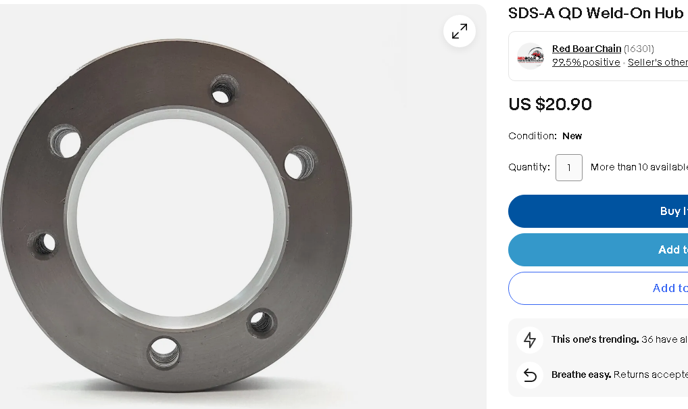Click the More than 10 available text
The width and height of the screenshot is (688, 409).
coord(639,167)
